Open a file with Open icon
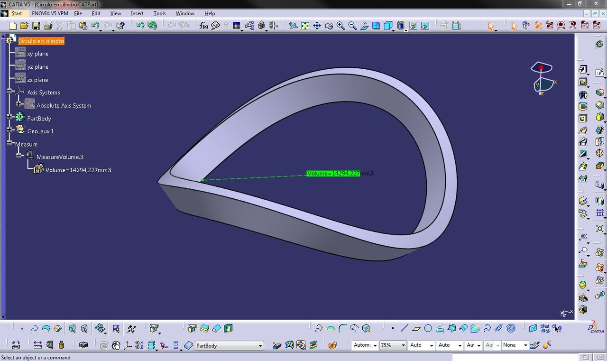 (24, 26)
